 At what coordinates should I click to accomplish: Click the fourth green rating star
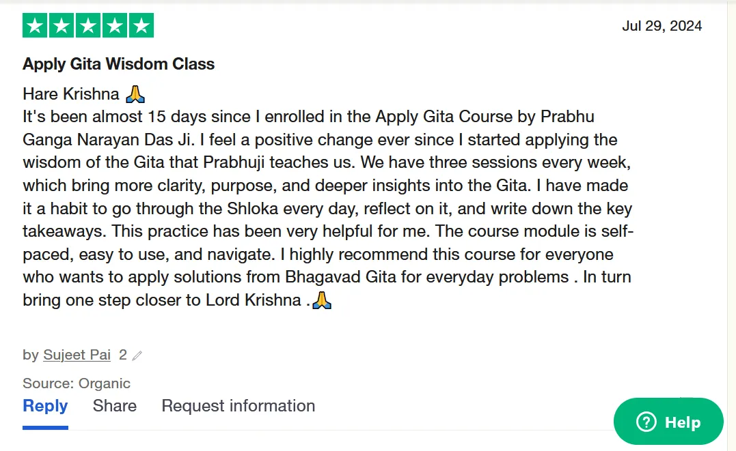click(114, 26)
